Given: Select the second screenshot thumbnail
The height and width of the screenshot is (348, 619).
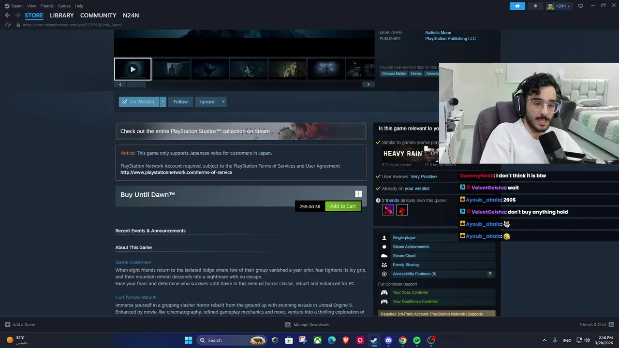Looking at the screenshot, I should [x=172, y=69].
